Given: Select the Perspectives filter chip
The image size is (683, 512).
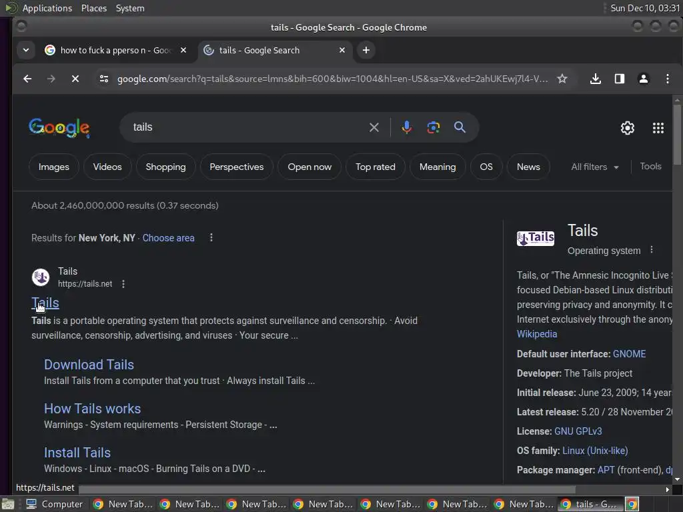Looking at the screenshot, I should pos(237,167).
